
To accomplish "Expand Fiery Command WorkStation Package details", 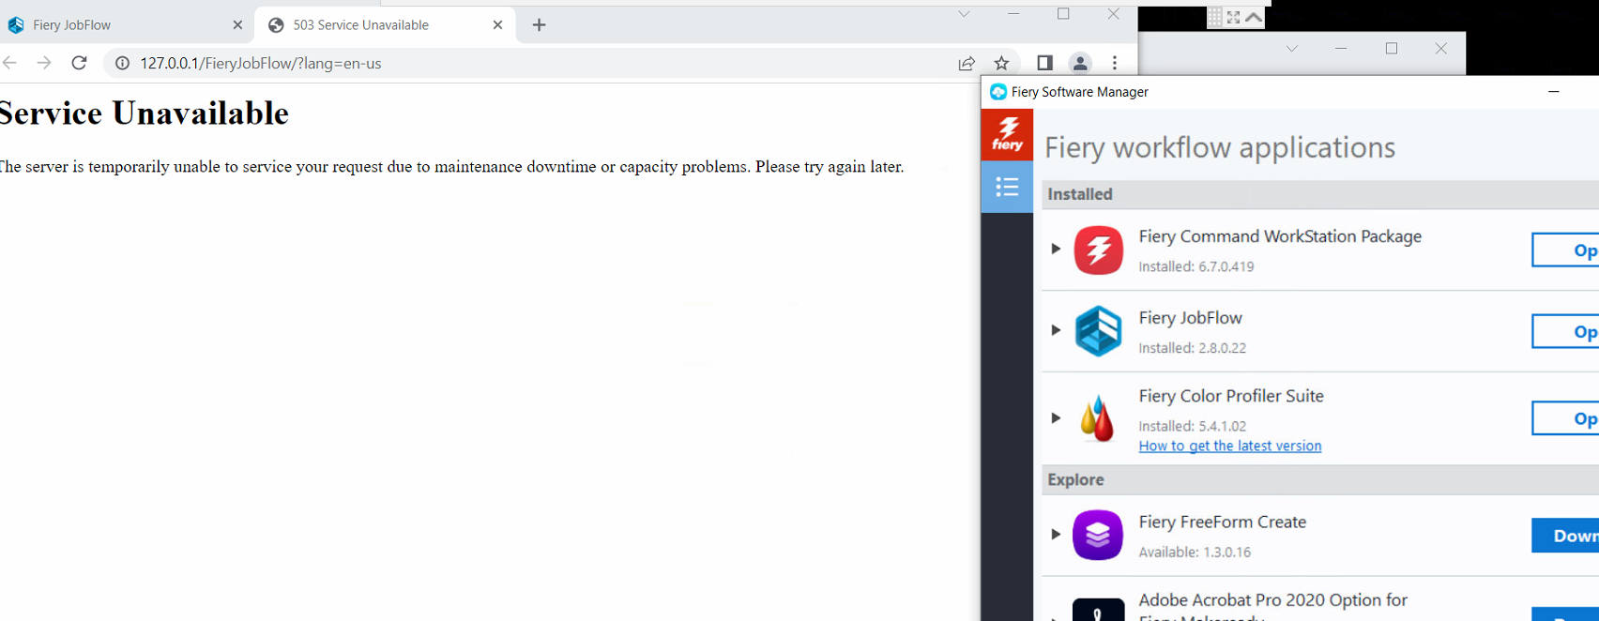I will point(1056,249).
